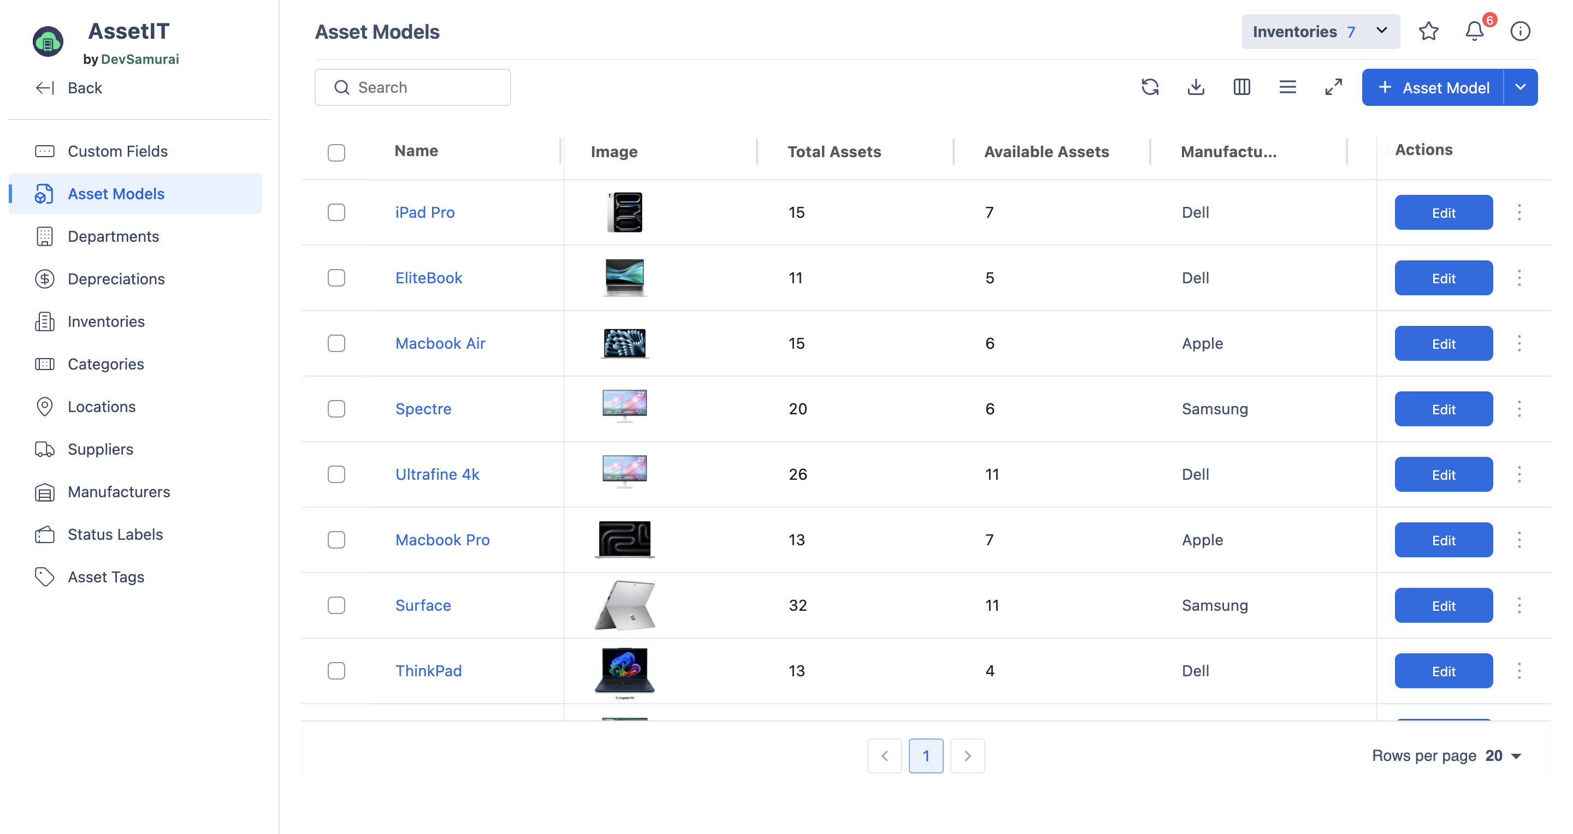The height and width of the screenshot is (834, 1573).
Task: Edit the Macbook Air model
Action: (x=1444, y=343)
